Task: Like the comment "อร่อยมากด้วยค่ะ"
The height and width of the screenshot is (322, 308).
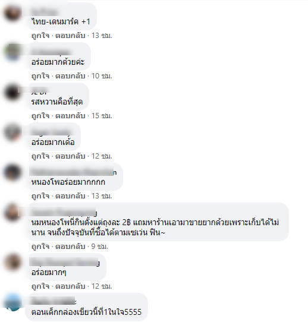Action: pos(40,76)
